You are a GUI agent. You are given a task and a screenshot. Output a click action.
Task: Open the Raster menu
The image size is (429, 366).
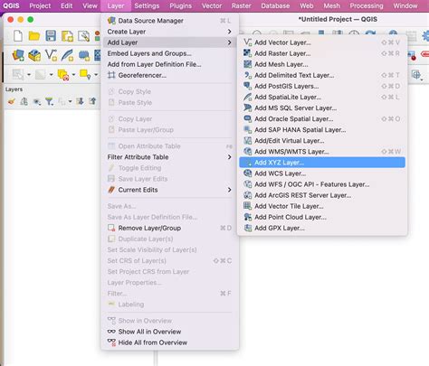coord(242,5)
